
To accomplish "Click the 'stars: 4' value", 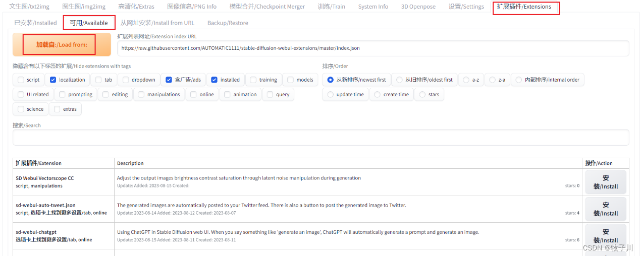I will pos(572,213).
